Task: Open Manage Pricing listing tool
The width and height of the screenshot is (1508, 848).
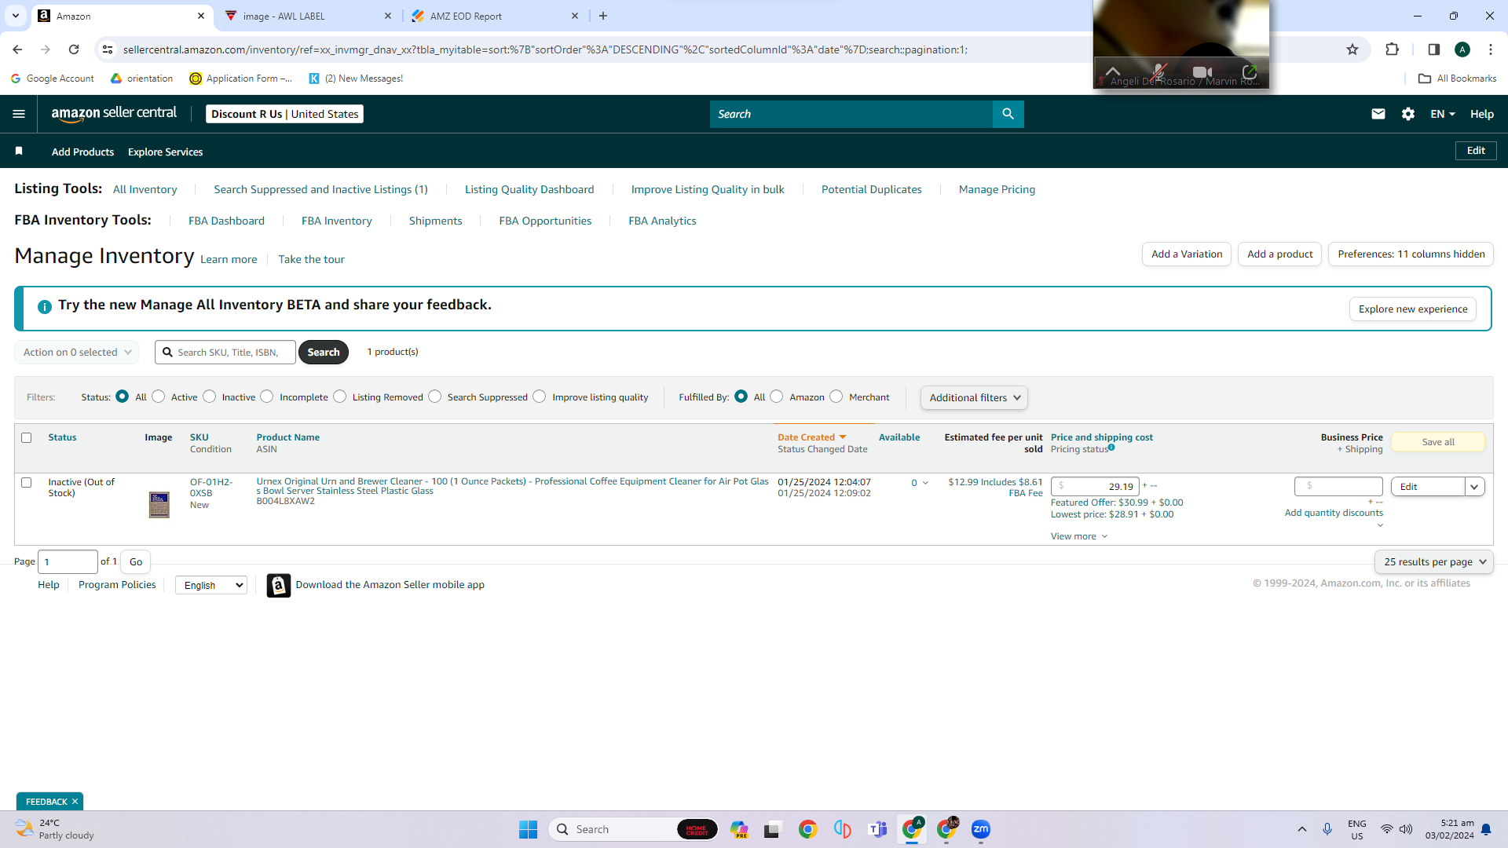Action: 997,189
